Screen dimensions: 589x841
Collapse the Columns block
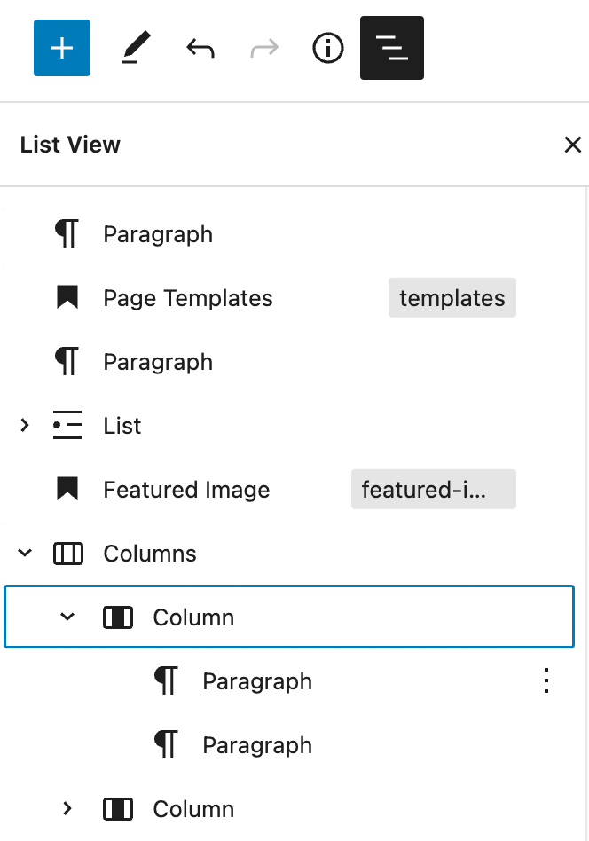(24, 553)
